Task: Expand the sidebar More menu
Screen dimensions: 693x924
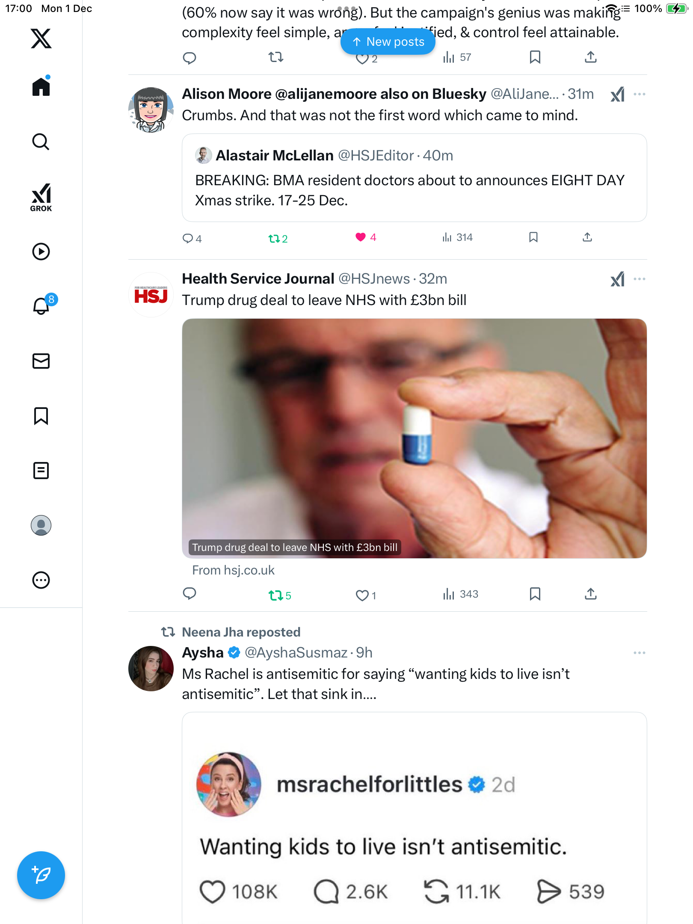Action: tap(41, 580)
